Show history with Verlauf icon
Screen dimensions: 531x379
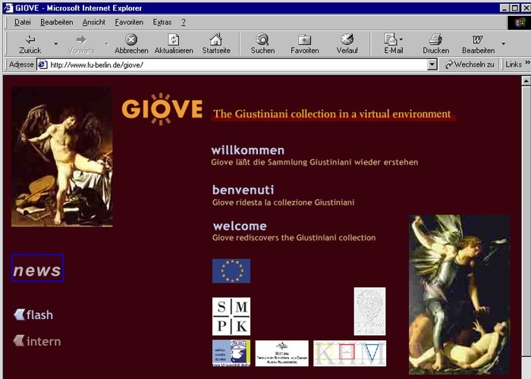[x=347, y=39]
